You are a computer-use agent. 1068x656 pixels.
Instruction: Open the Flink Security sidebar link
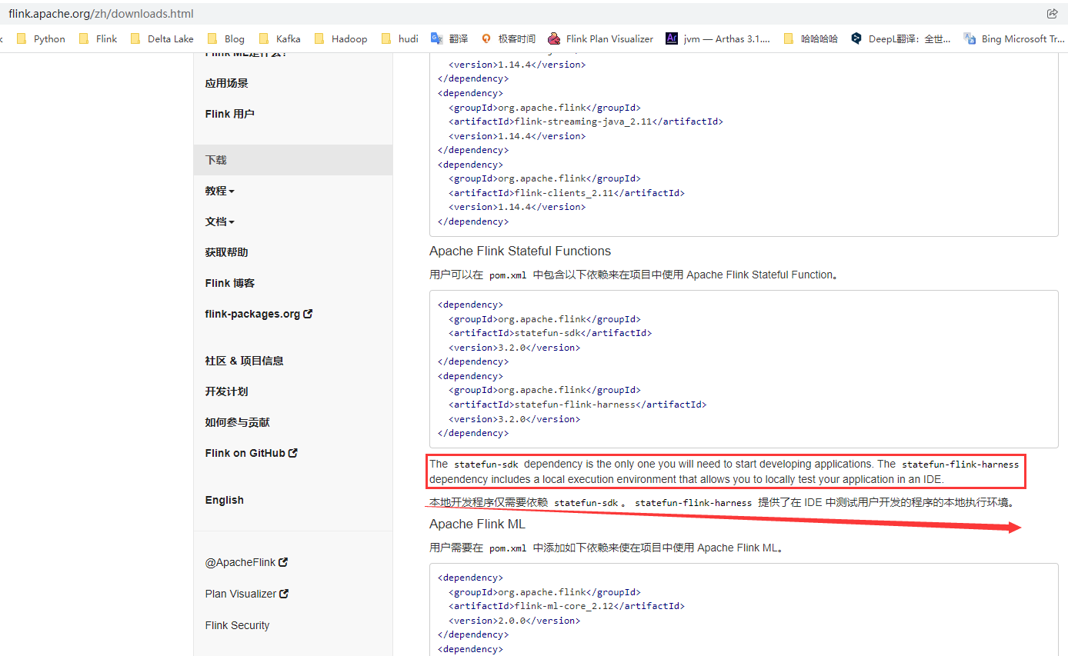[x=237, y=625]
